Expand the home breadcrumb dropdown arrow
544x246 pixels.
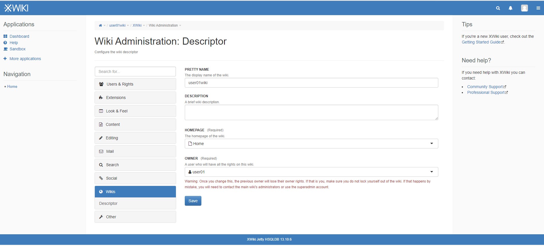105,25
